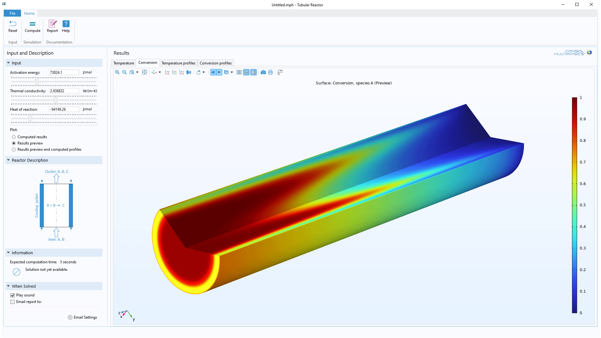Collapse the Reactor Description section
Screen dimensions: 601x338
[x=8, y=160]
